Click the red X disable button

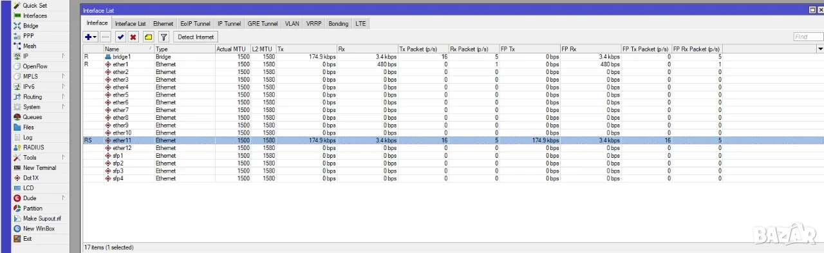pyautogui.click(x=133, y=37)
